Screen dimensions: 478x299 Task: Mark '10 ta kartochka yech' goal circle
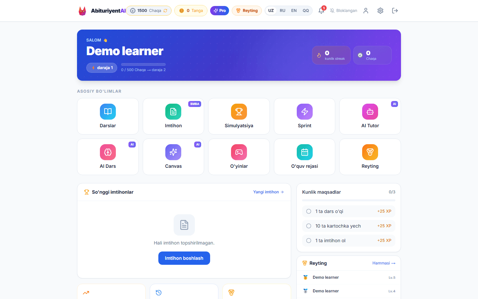pos(309,226)
